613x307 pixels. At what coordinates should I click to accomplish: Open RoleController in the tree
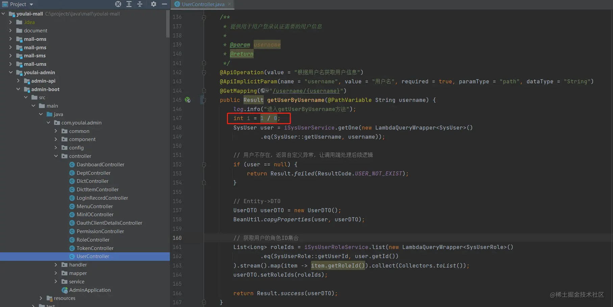point(93,240)
